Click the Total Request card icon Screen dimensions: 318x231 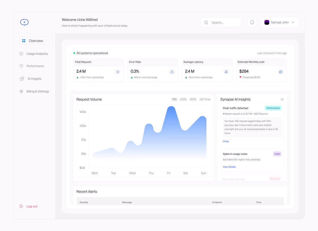118,72
